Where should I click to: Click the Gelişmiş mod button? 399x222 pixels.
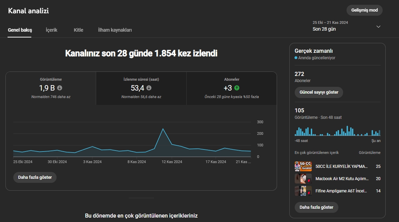(x=364, y=10)
